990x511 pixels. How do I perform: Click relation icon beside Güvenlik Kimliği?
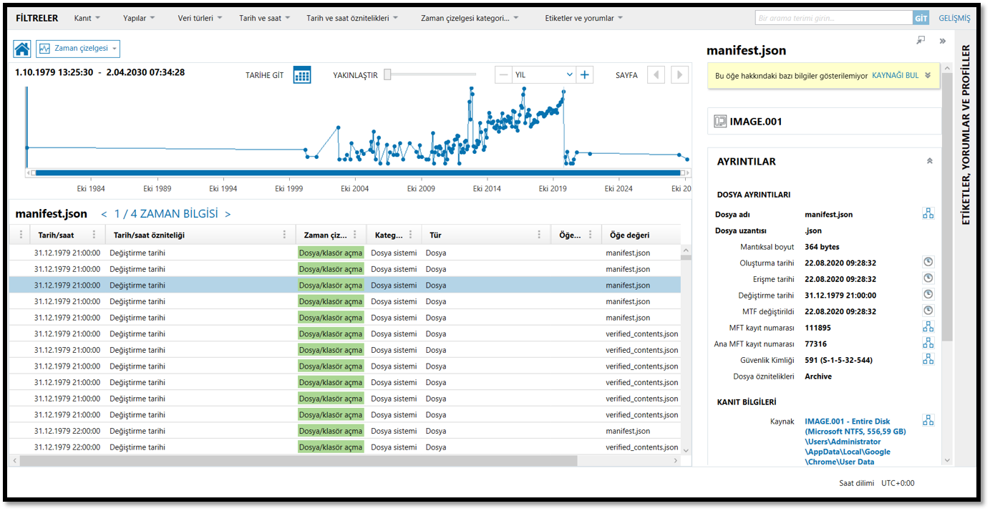[928, 359]
